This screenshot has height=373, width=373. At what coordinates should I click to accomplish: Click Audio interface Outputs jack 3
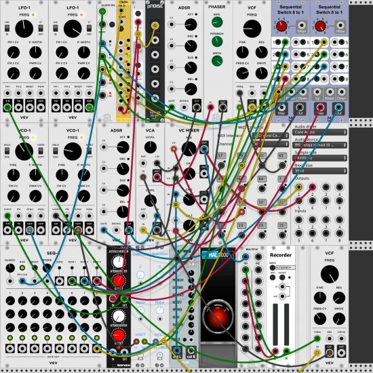coord(326,187)
